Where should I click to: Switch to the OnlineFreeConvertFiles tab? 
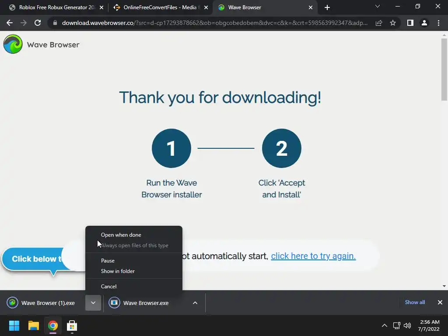[160, 7]
